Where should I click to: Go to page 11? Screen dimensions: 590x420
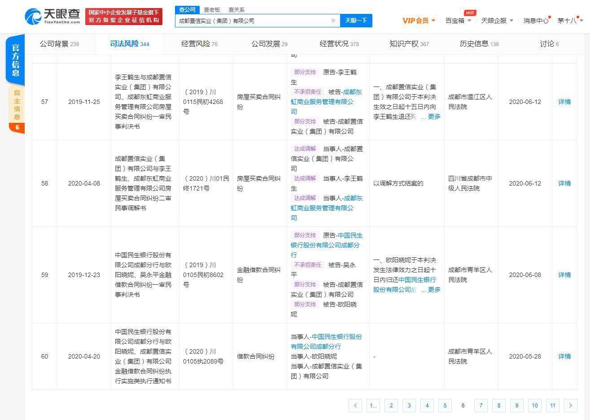pyautogui.click(x=552, y=405)
